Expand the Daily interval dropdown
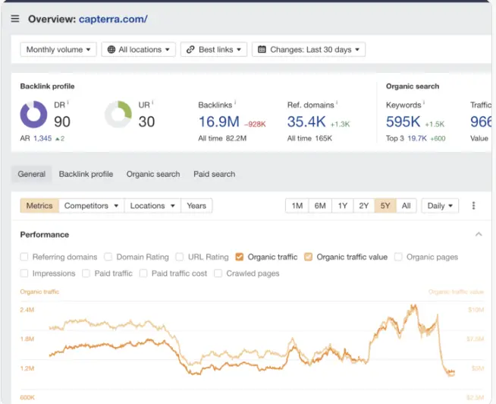Viewport: 496px width, 404px height. [440, 206]
